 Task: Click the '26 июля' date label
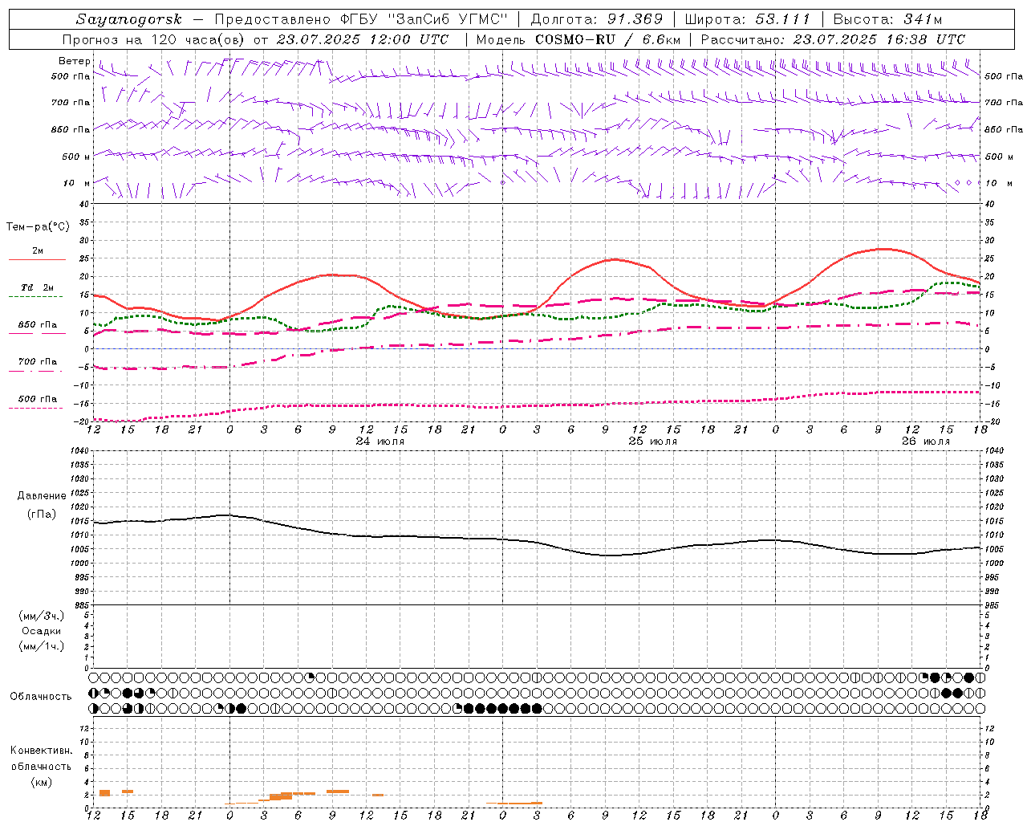pyautogui.click(x=925, y=442)
